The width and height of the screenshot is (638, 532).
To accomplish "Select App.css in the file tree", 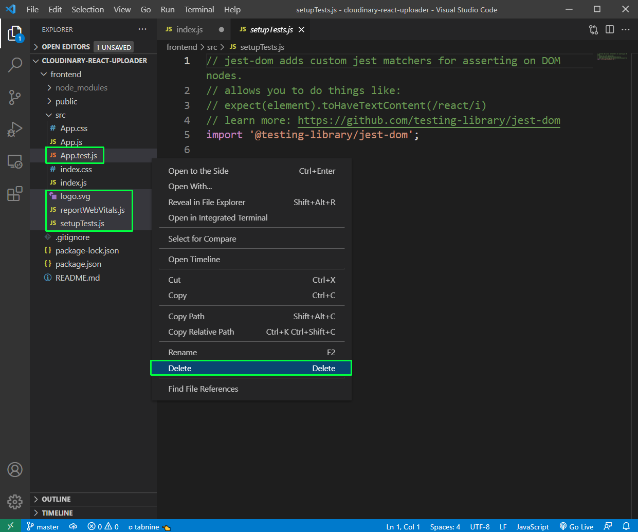I will tap(93, 129).
